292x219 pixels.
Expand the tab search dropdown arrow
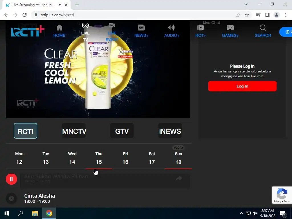[246, 4]
